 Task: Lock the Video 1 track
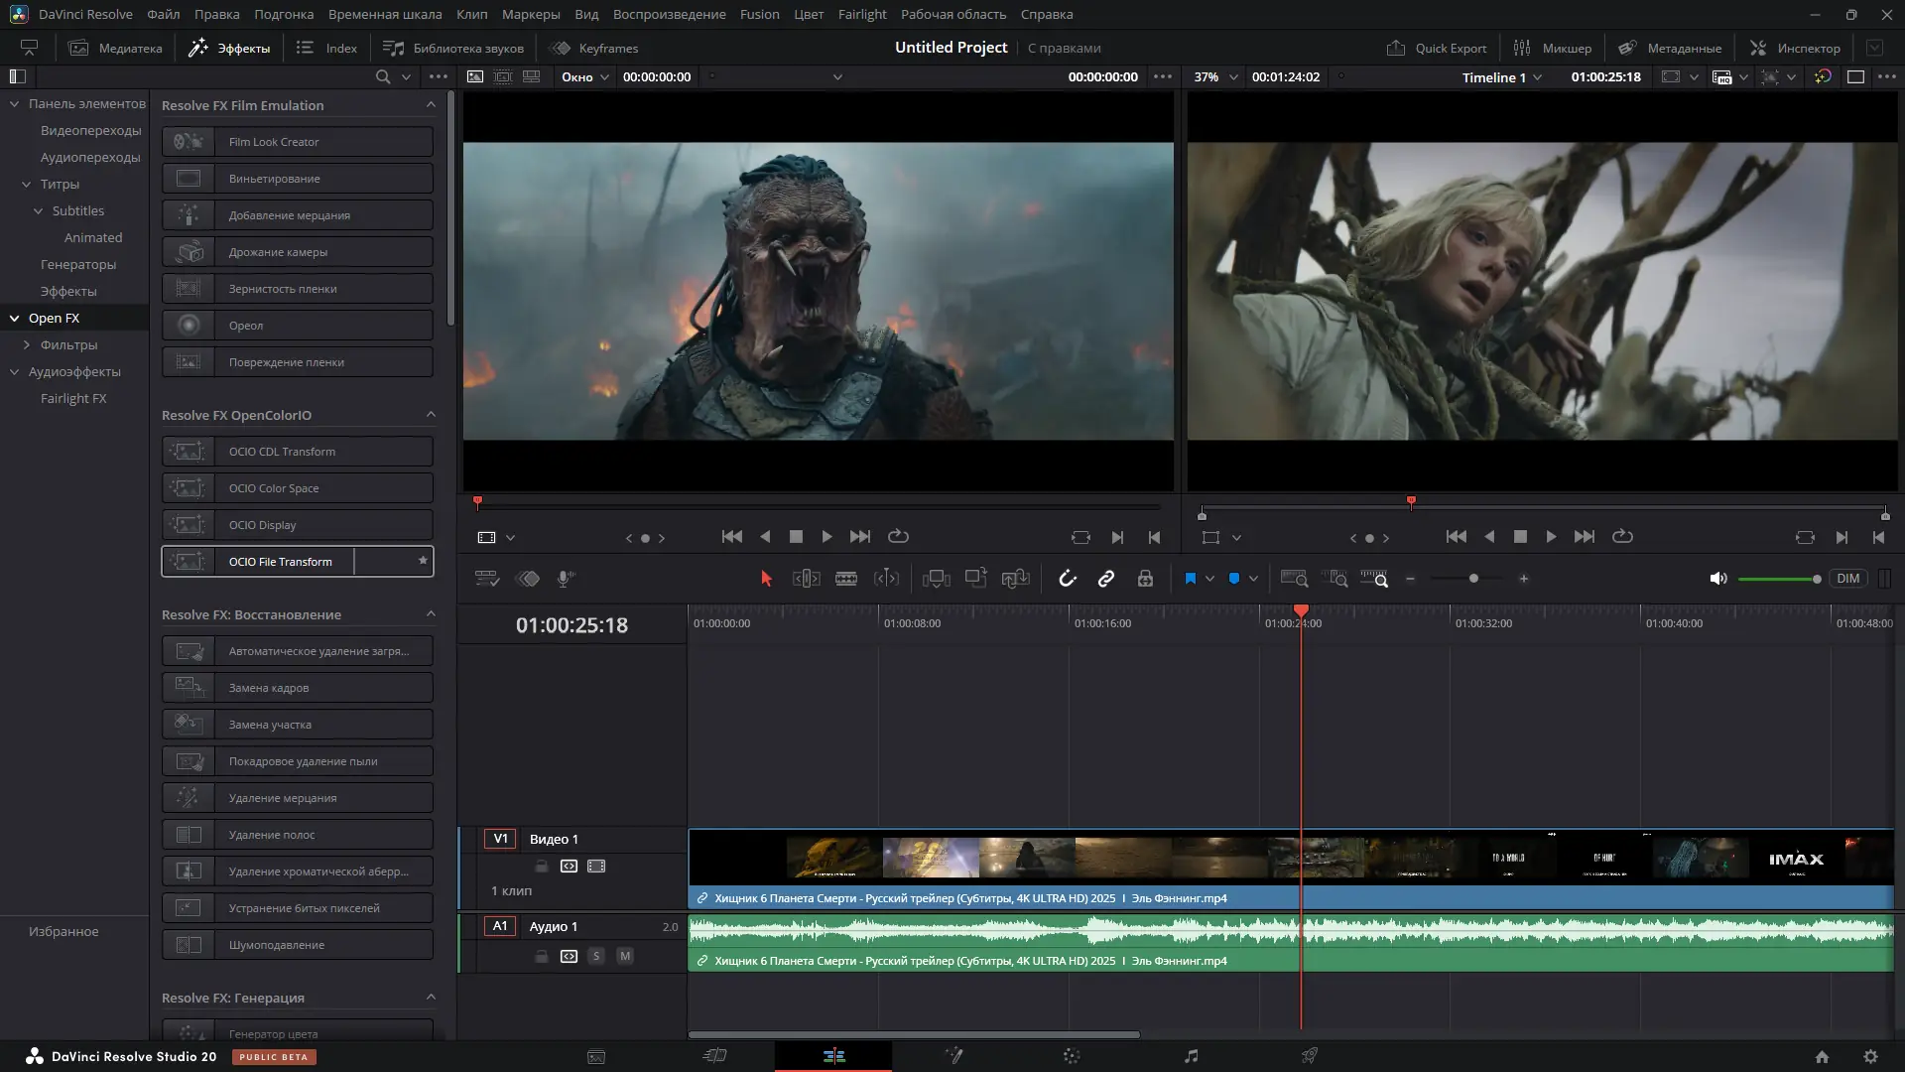tap(542, 867)
